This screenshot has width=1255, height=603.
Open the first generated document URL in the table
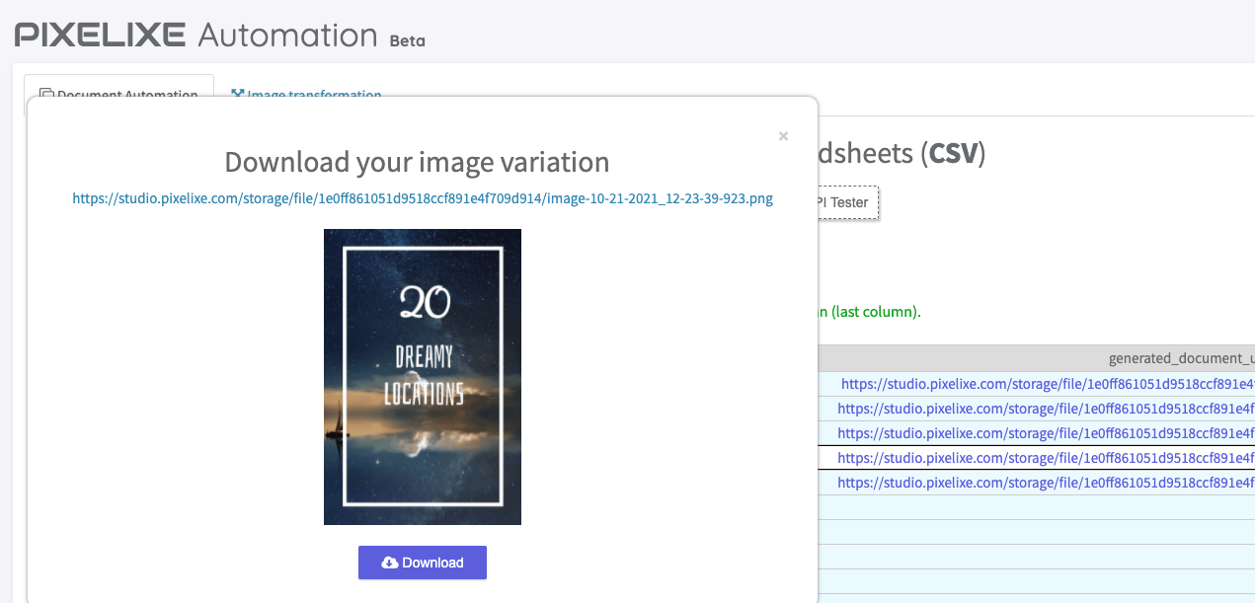click(x=1047, y=384)
